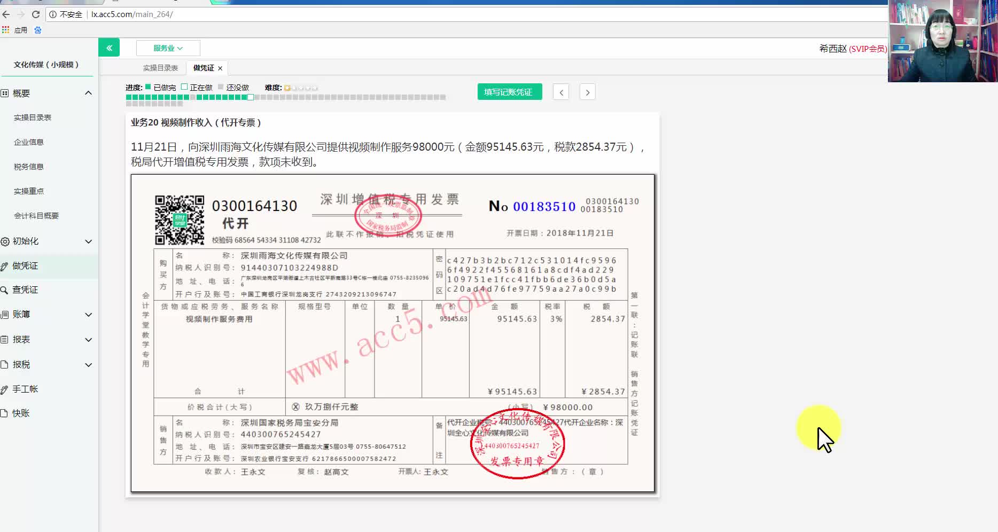This screenshot has height=532, width=998.
Task: Open 会计科目概要 in the sidebar
Action: pyautogui.click(x=36, y=216)
